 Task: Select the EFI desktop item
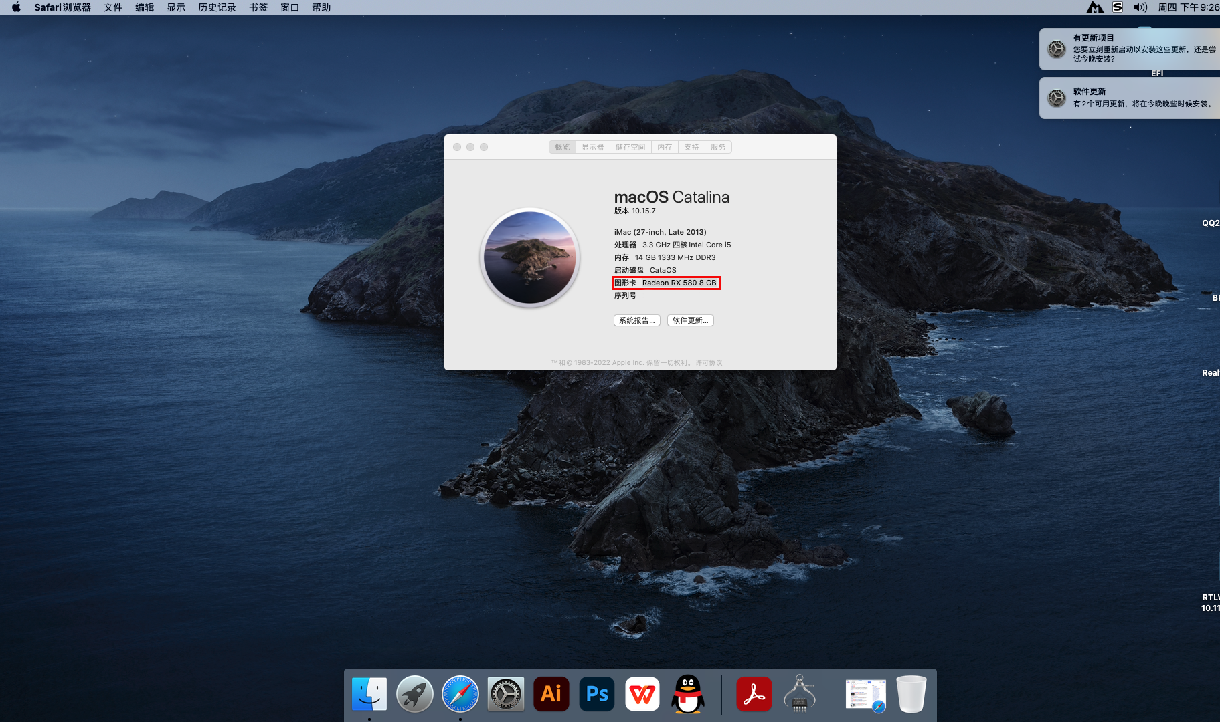[1157, 73]
